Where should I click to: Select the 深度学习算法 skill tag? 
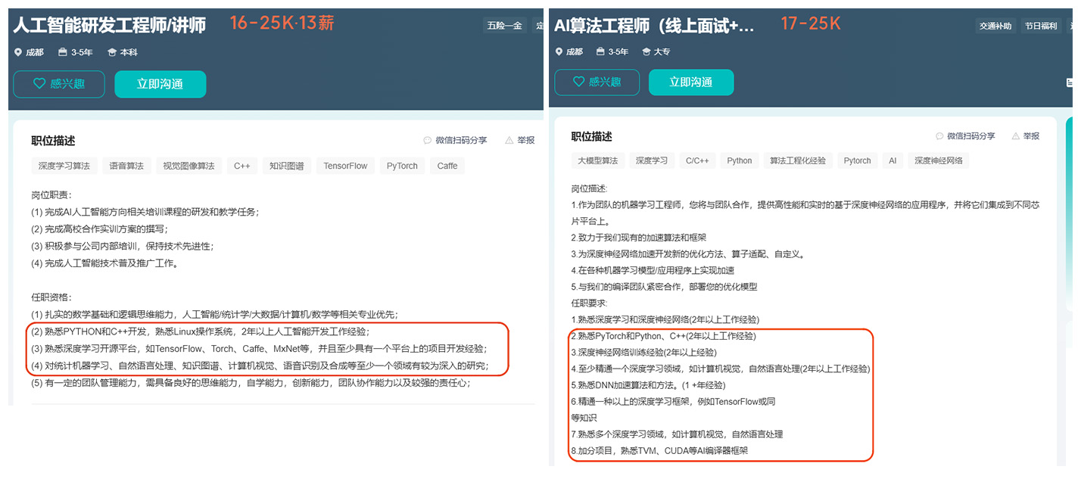(64, 166)
